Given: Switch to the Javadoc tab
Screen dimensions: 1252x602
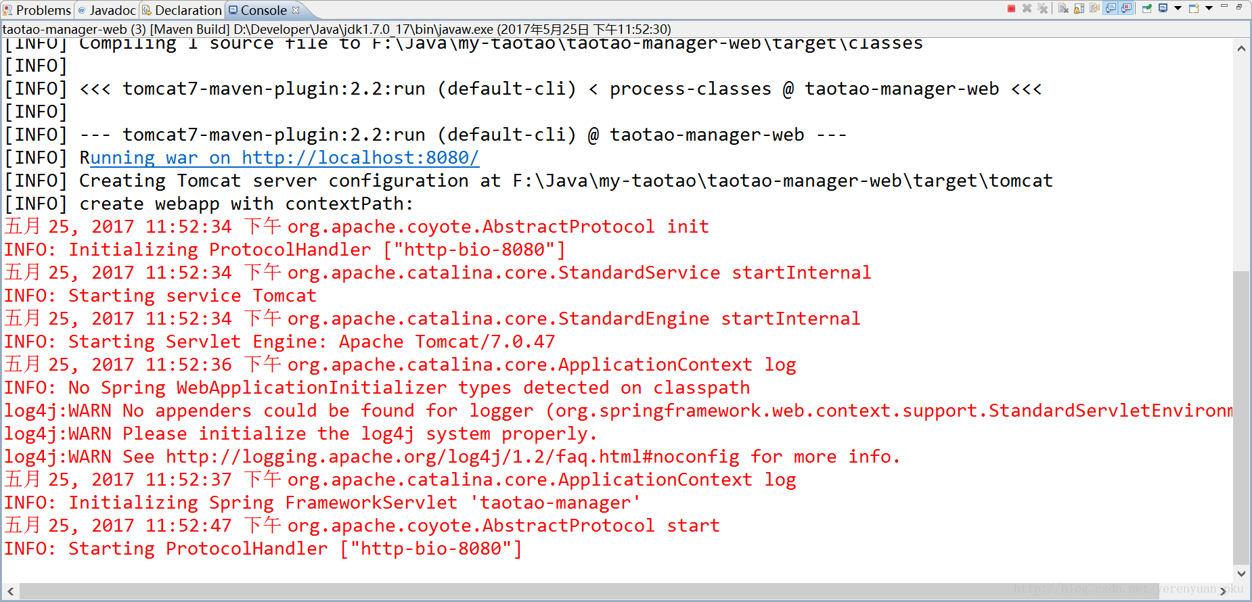Looking at the screenshot, I should point(107,10).
